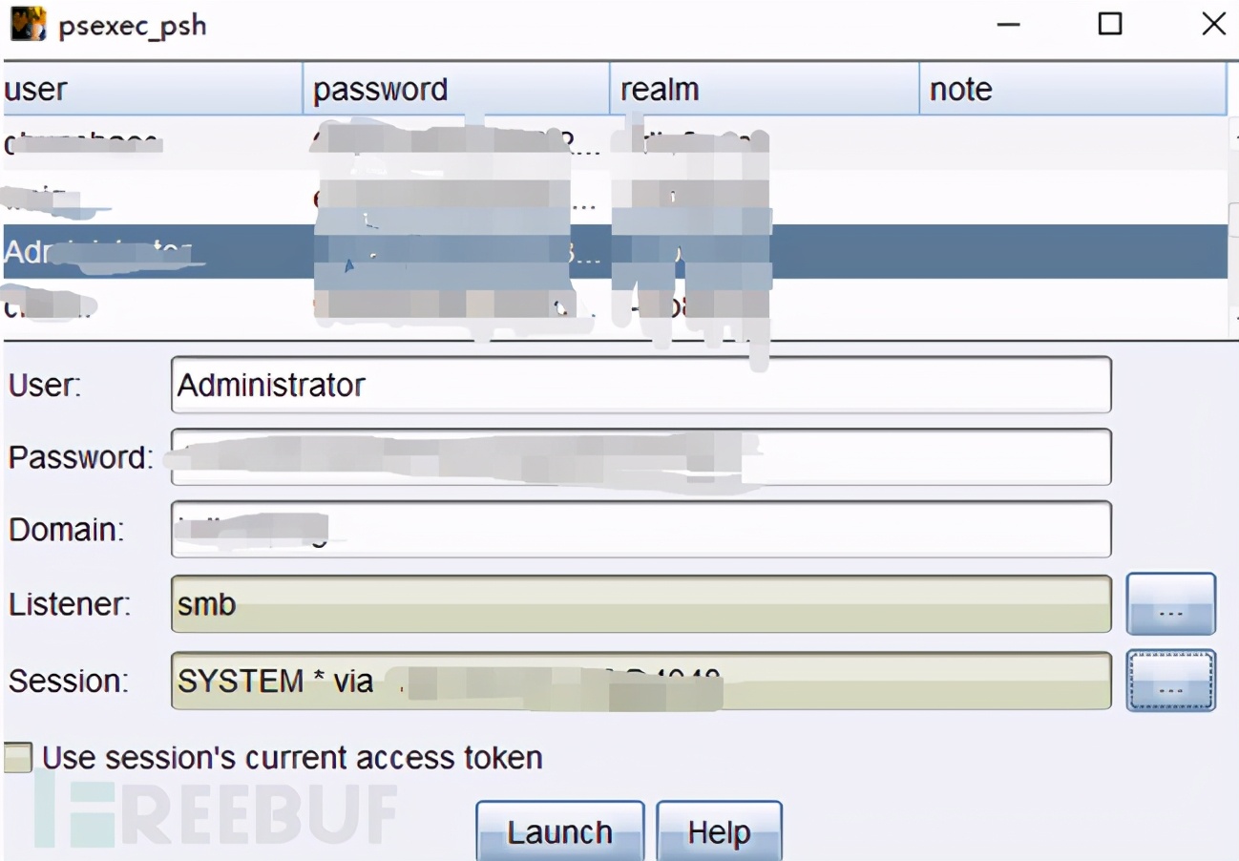This screenshot has width=1239, height=861.
Task: Click the Launch button
Action: click(x=559, y=831)
